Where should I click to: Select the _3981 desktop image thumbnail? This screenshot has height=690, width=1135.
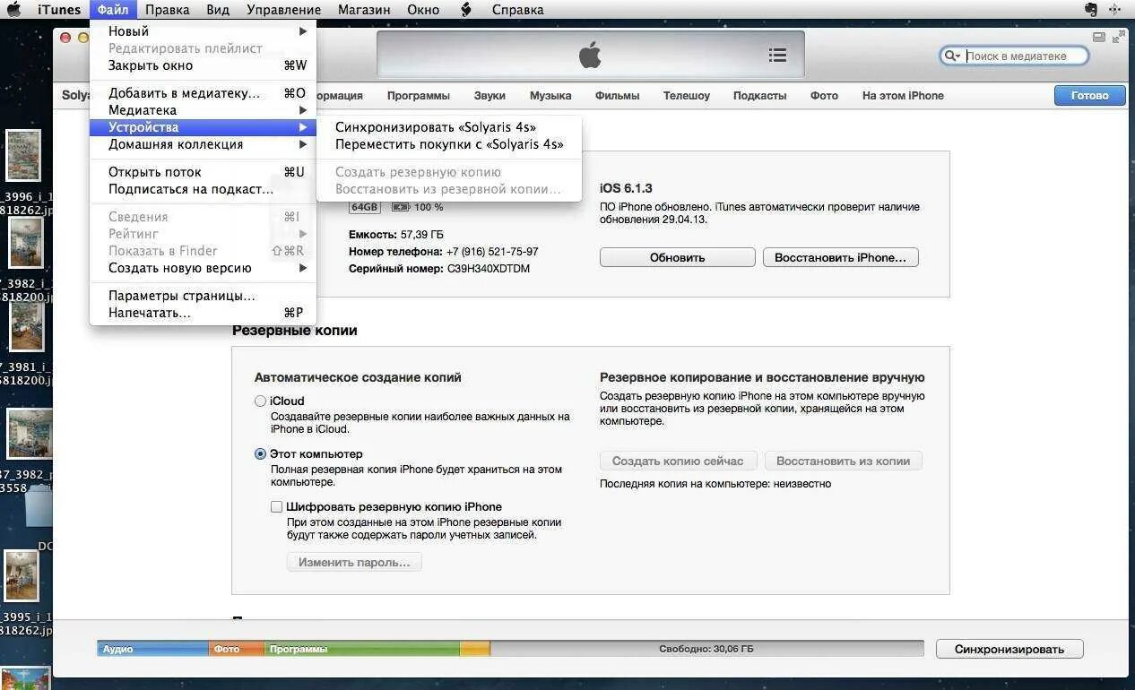coord(26,327)
